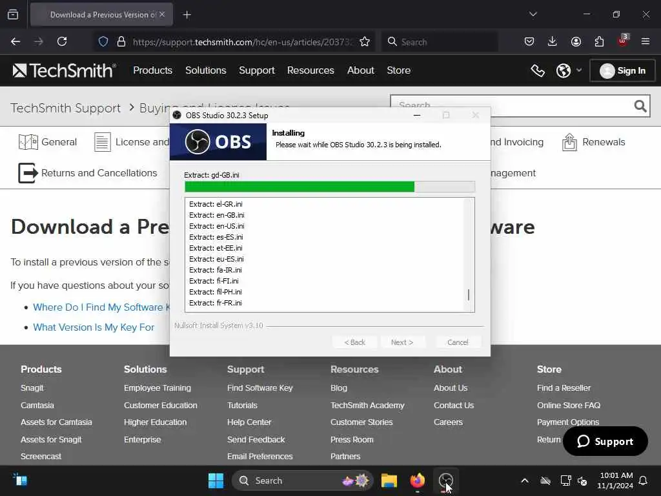
Task: Open the What Version Is My Key For link
Action: (94, 327)
